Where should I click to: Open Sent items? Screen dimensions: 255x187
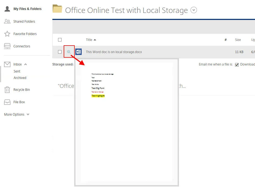17,71
